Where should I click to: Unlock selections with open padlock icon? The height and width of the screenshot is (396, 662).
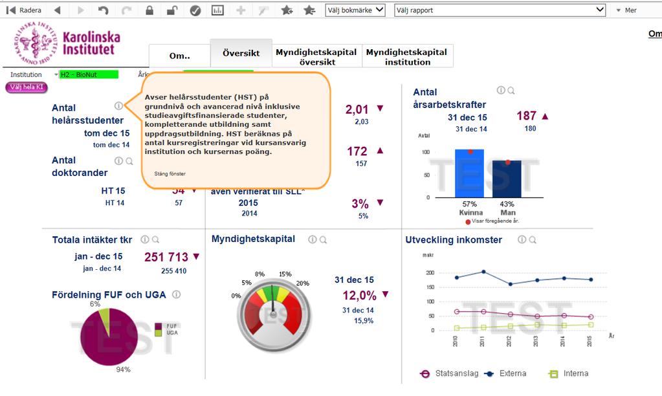click(172, 10)
